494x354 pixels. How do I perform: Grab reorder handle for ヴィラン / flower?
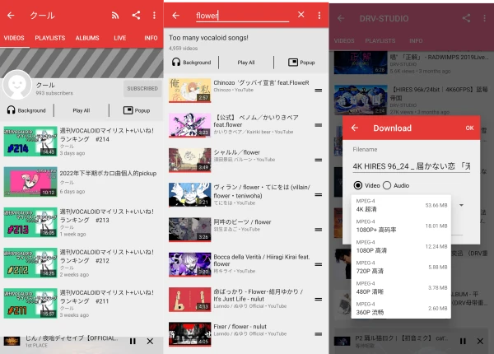318,195
